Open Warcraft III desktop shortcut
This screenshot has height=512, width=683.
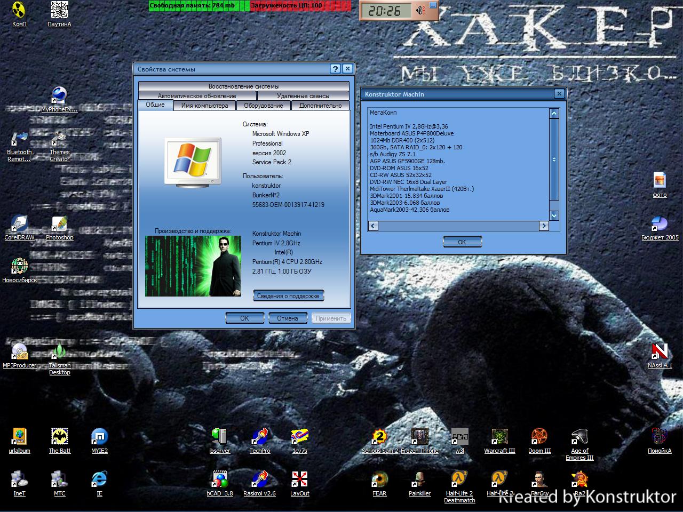click(499, 437)
